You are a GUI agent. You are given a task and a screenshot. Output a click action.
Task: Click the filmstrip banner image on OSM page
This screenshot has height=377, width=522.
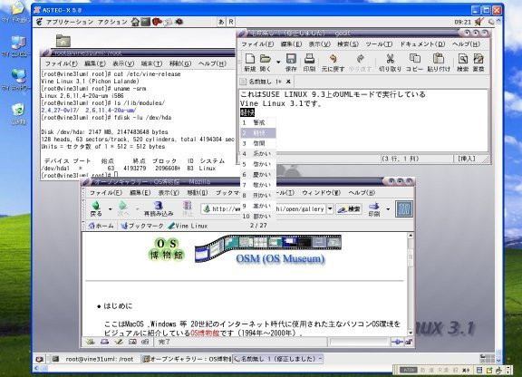(x=268, y=250)
